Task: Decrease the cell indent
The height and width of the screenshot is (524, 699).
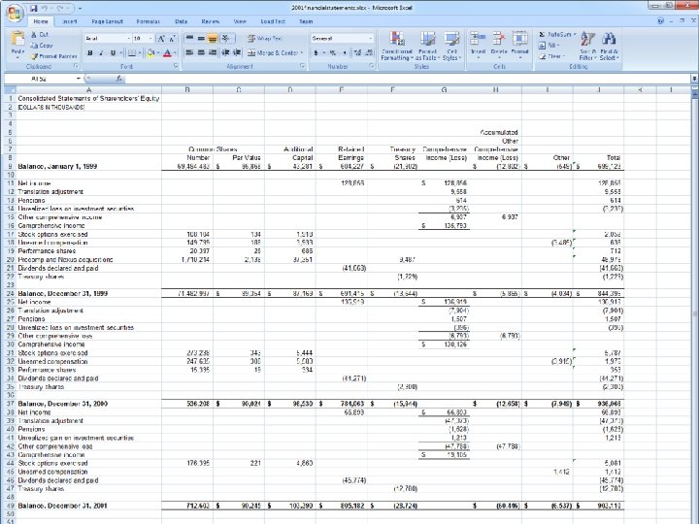Action: tap(225, 52)
